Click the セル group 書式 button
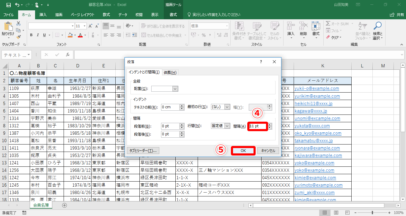This screenshot has height=216, width=406. tap(316, 30)
